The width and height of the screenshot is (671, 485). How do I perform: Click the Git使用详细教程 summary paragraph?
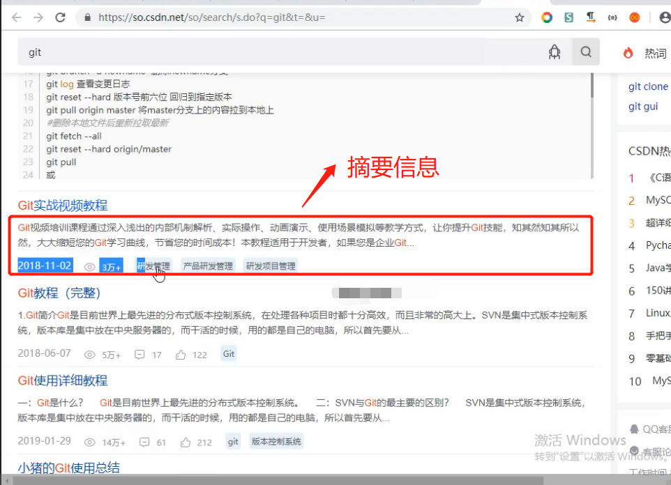point(301,410)
